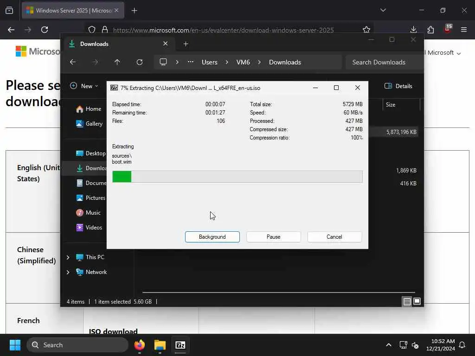This screenshot has height=356, width=475.
Task: Click the PC monitor icon in address bar
Action: (163, 62)
